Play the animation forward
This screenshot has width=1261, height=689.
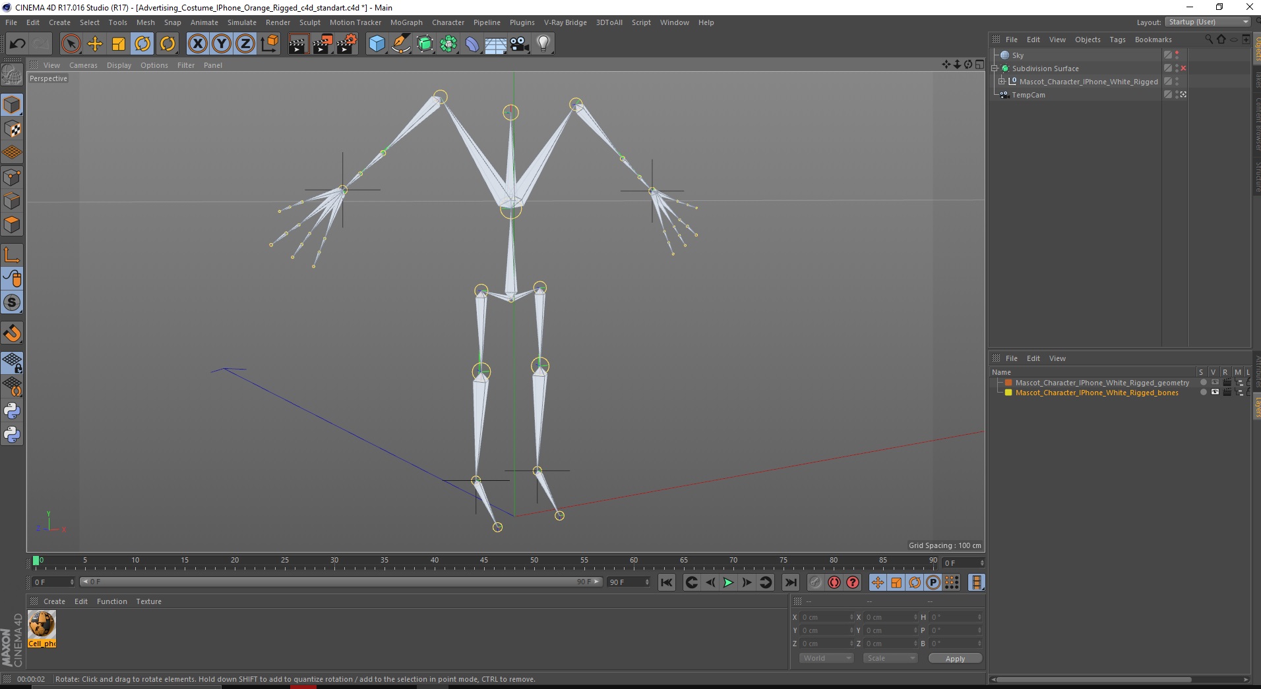pos(728,582)
